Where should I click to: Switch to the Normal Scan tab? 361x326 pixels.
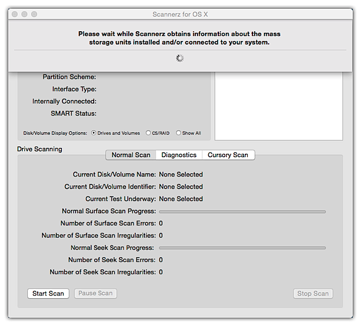pos(131,155)
